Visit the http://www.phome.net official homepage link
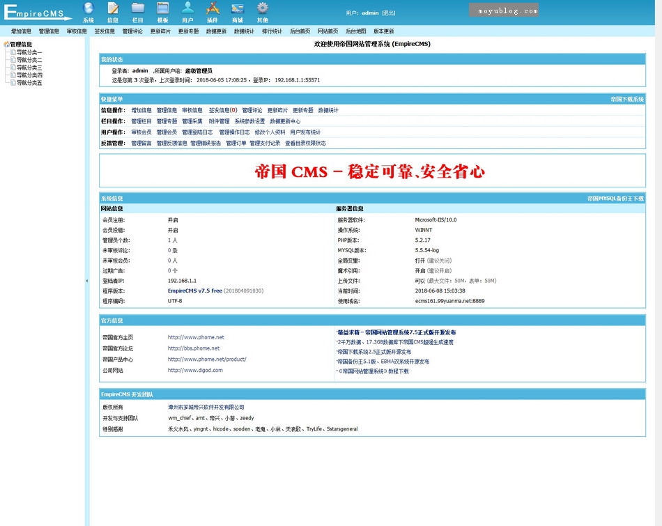The height and width of the screenshot is (526, 662). point(196,337)
